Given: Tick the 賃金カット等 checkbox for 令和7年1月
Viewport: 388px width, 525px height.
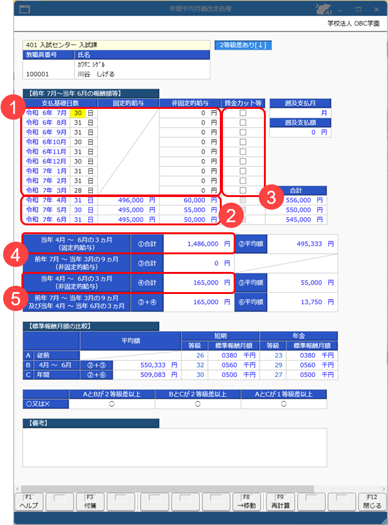Looking at the screenshot, I should [x=243, y=171].
